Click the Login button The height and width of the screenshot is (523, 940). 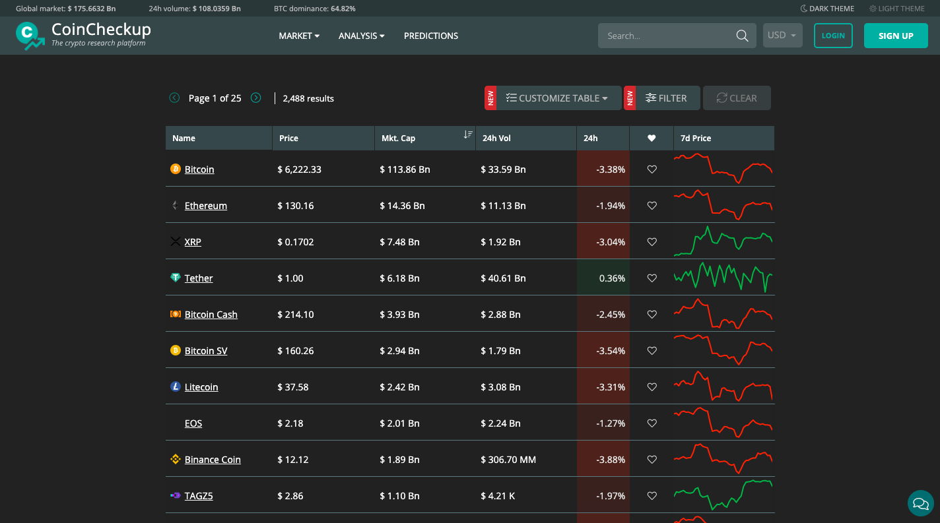(833, 36)
